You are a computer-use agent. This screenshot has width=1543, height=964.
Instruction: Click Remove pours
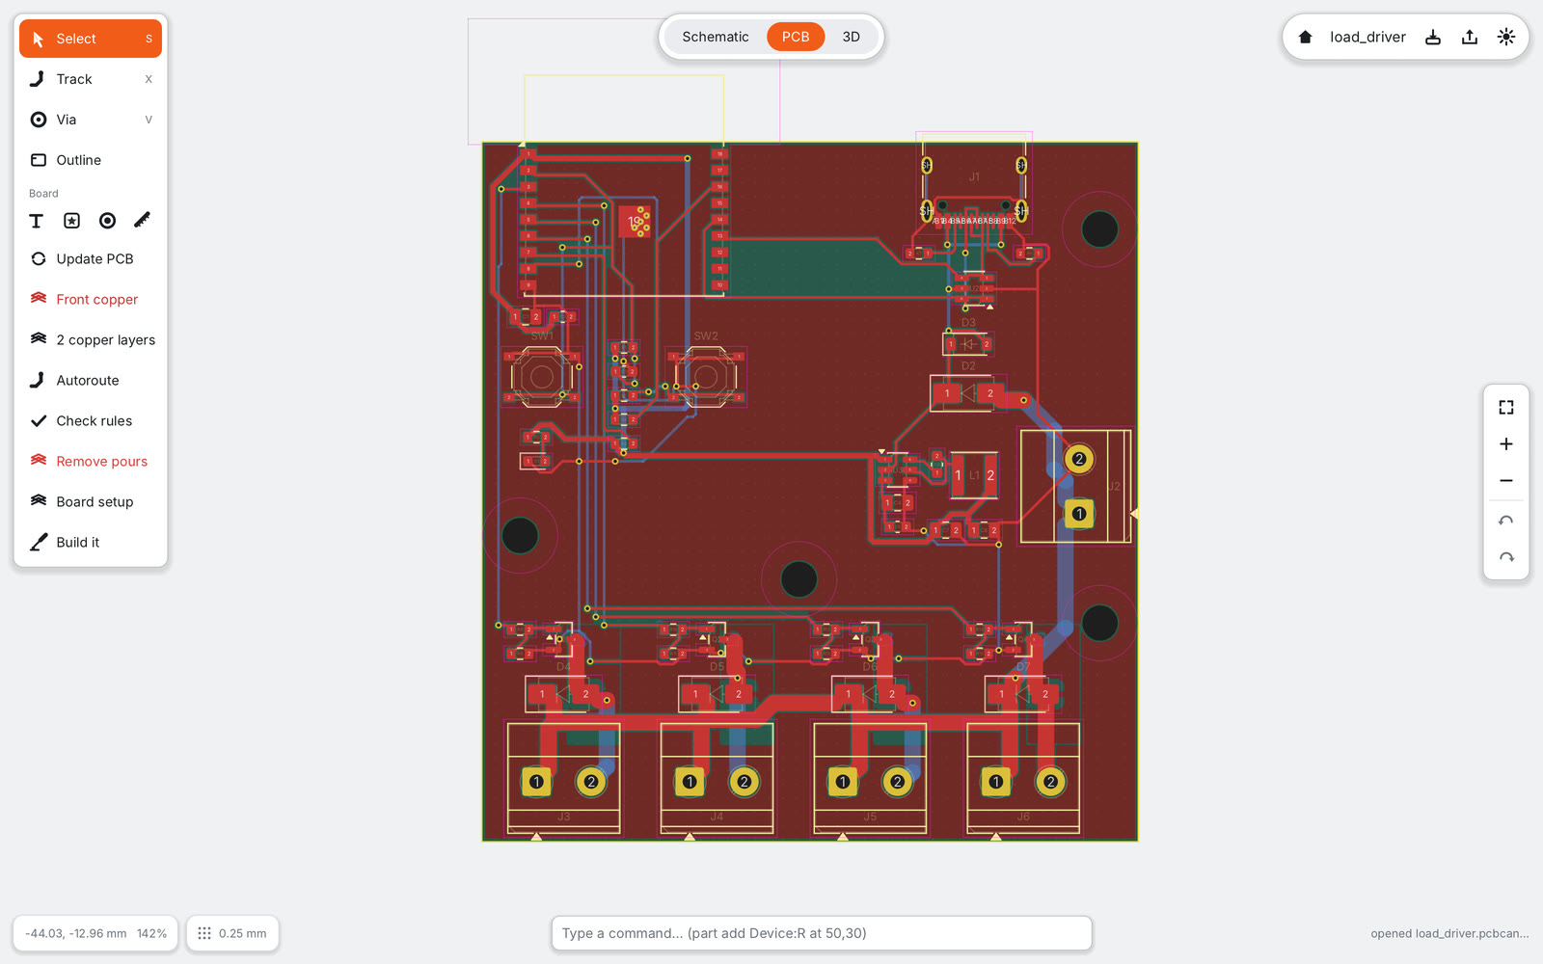(x=91, y=461)
